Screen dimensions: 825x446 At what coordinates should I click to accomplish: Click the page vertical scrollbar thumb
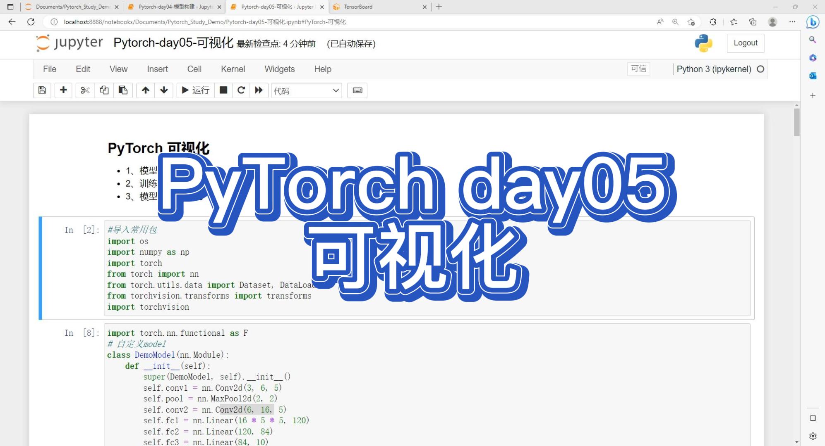[796, 122]
